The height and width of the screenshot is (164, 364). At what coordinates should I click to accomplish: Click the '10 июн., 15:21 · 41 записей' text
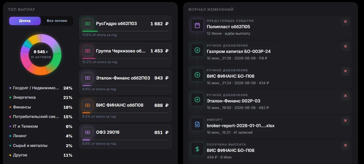pyautogui.click(x=230, y=132)
